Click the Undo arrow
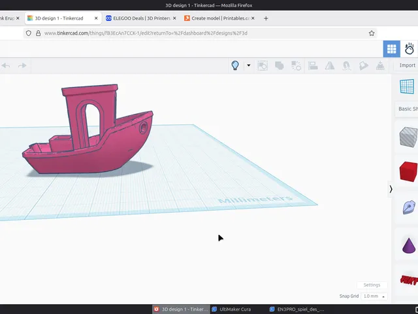Viewport: 418px width, 314px height. [x=6, y=65]
